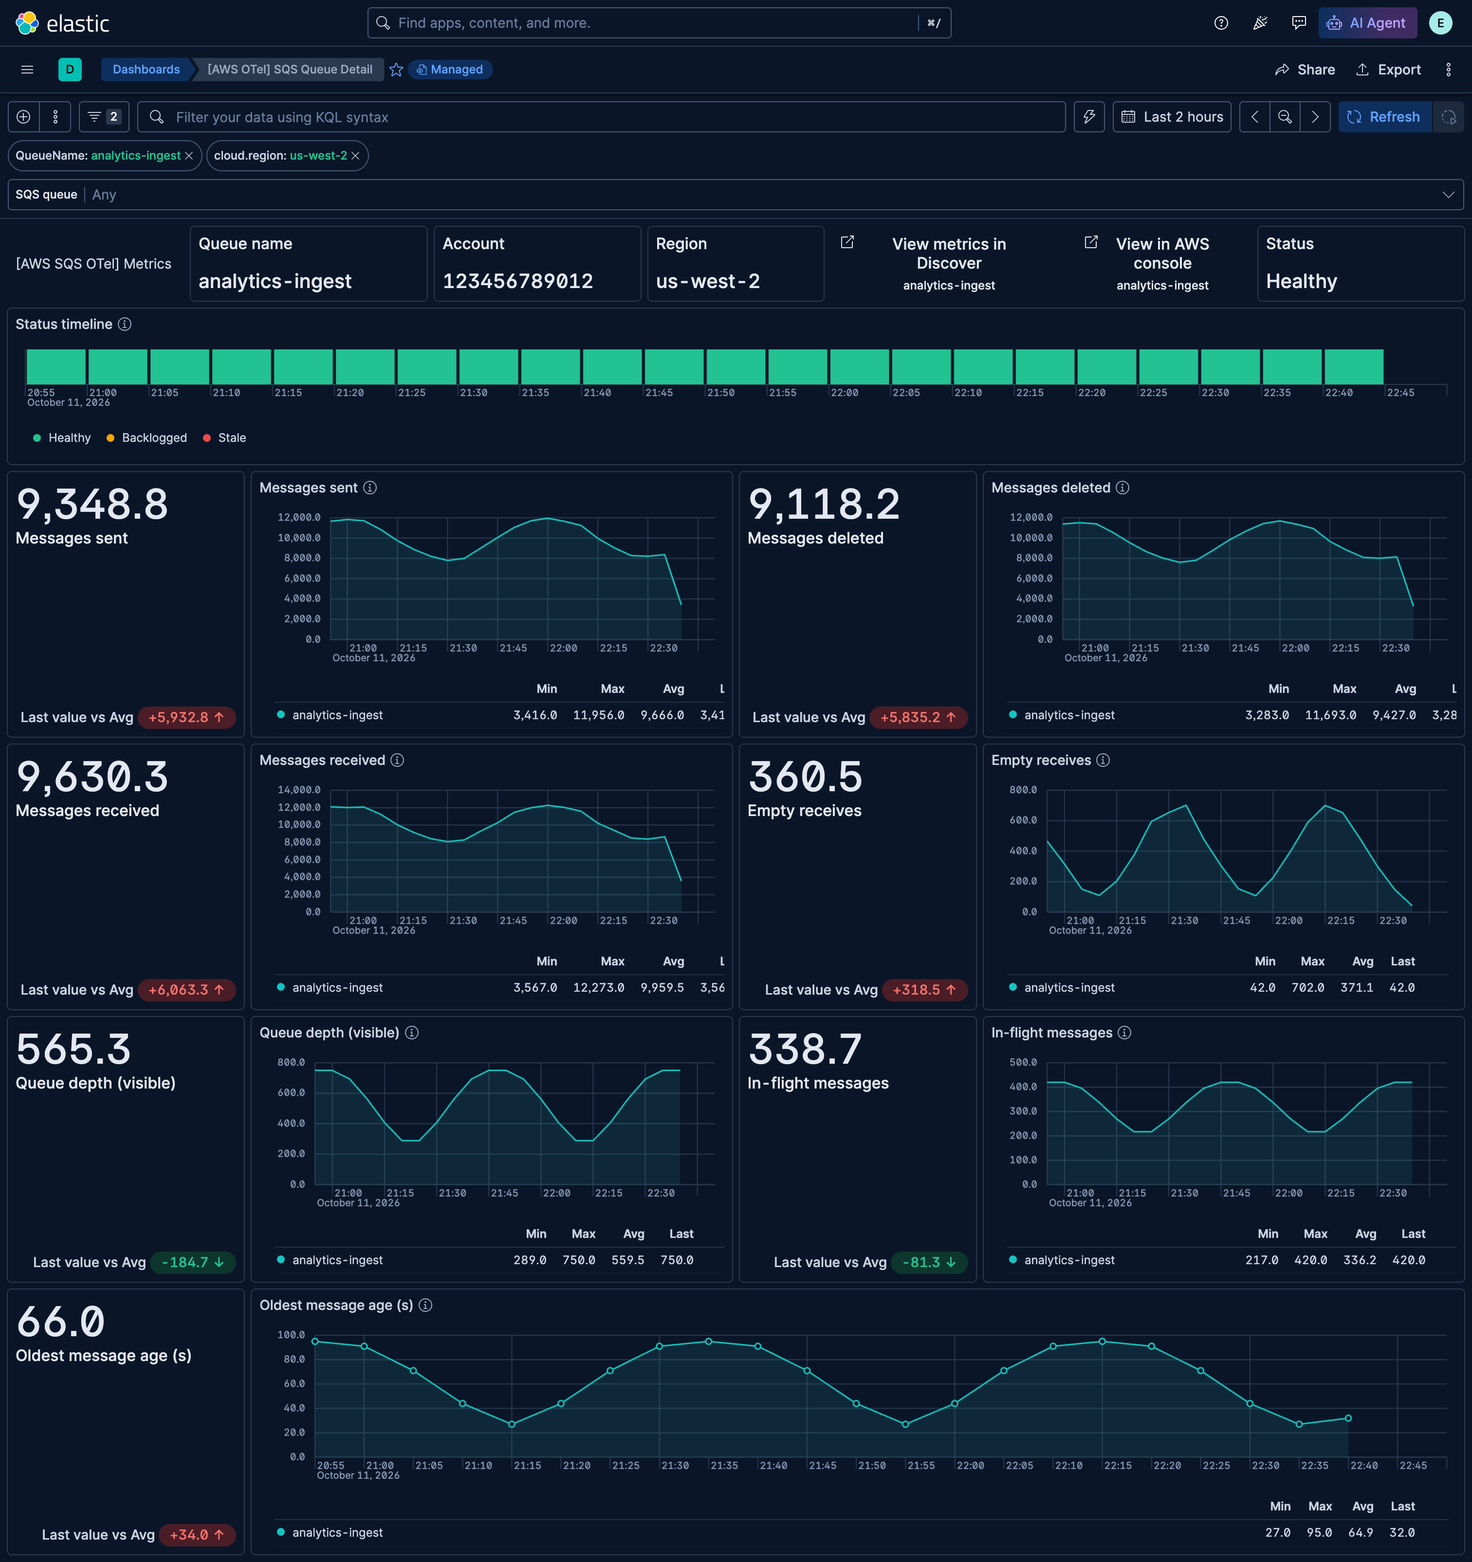Viewport: 1472px width, 1562px height.
Task: Remove the cloud.region us-west-2 filter
Action: point(355,156)
